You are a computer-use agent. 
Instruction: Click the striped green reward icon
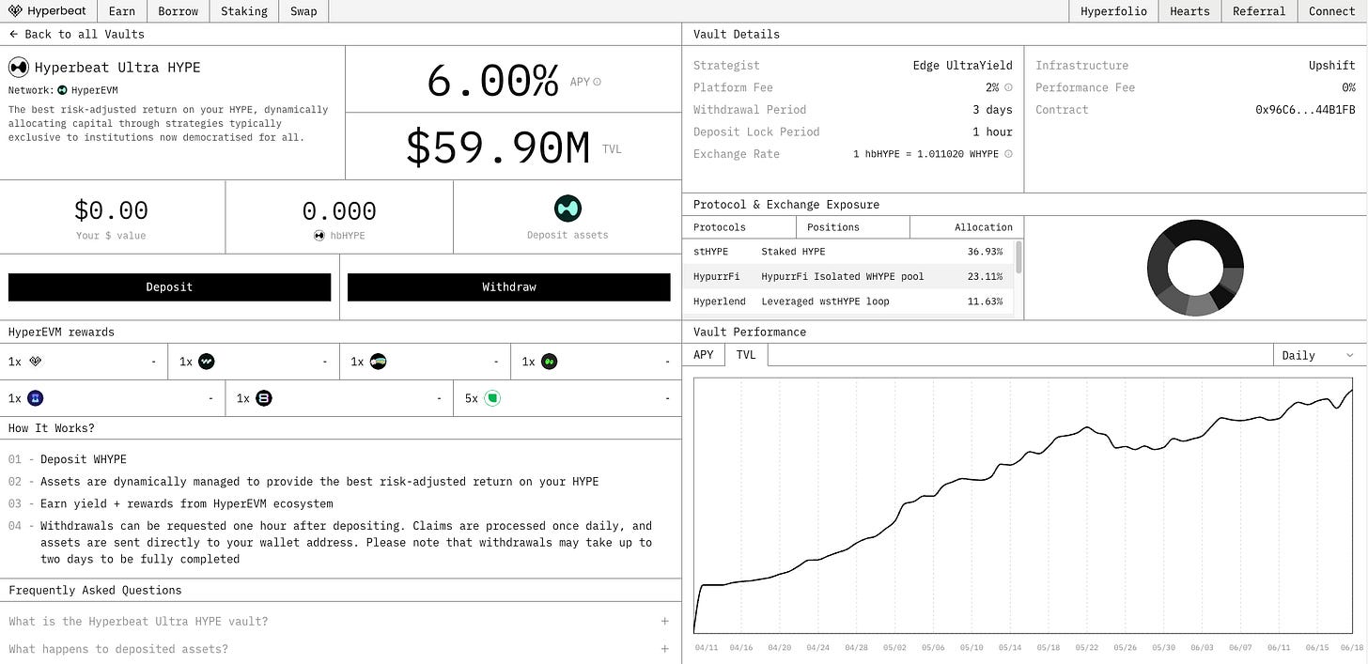[378, 361]
